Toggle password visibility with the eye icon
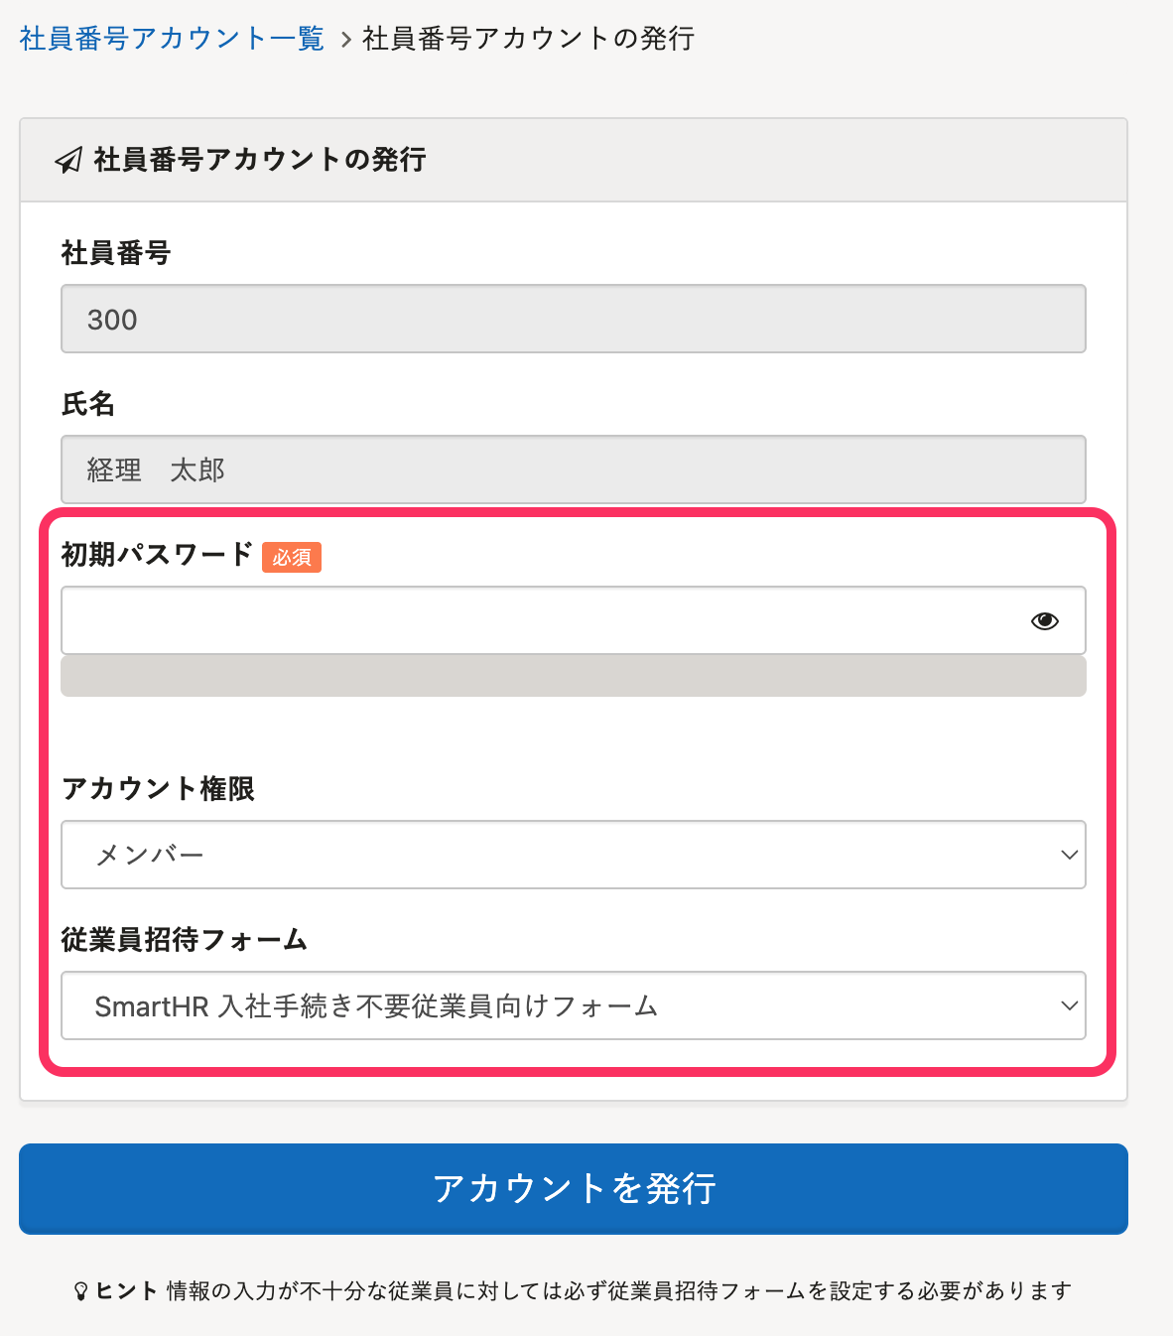1173x1336 pixels. point(1045,621)
